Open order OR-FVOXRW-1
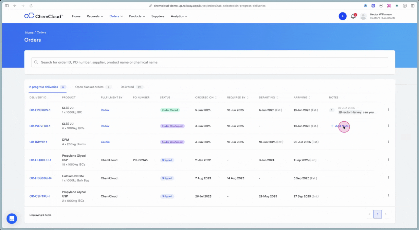419x230 pixels. (x=40, y=110)
